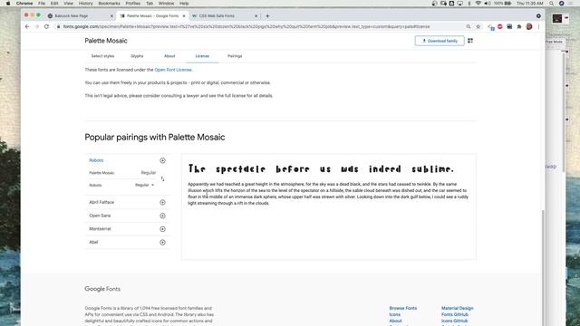This screenshot has height=326, width=580.
Task: Select the Open Sans pairing row
Action: coord(128,216)
